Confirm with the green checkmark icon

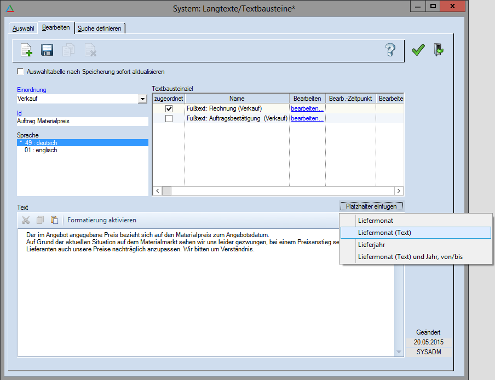pyautogui.click(x=418, y=50)
